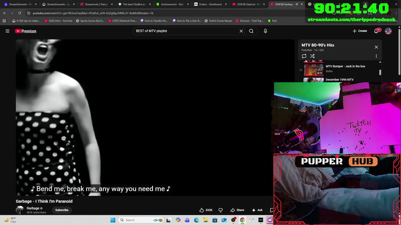Close the Garbage YouTube tab
This screenshot has width=401, height=225.
tap(302, 4)
